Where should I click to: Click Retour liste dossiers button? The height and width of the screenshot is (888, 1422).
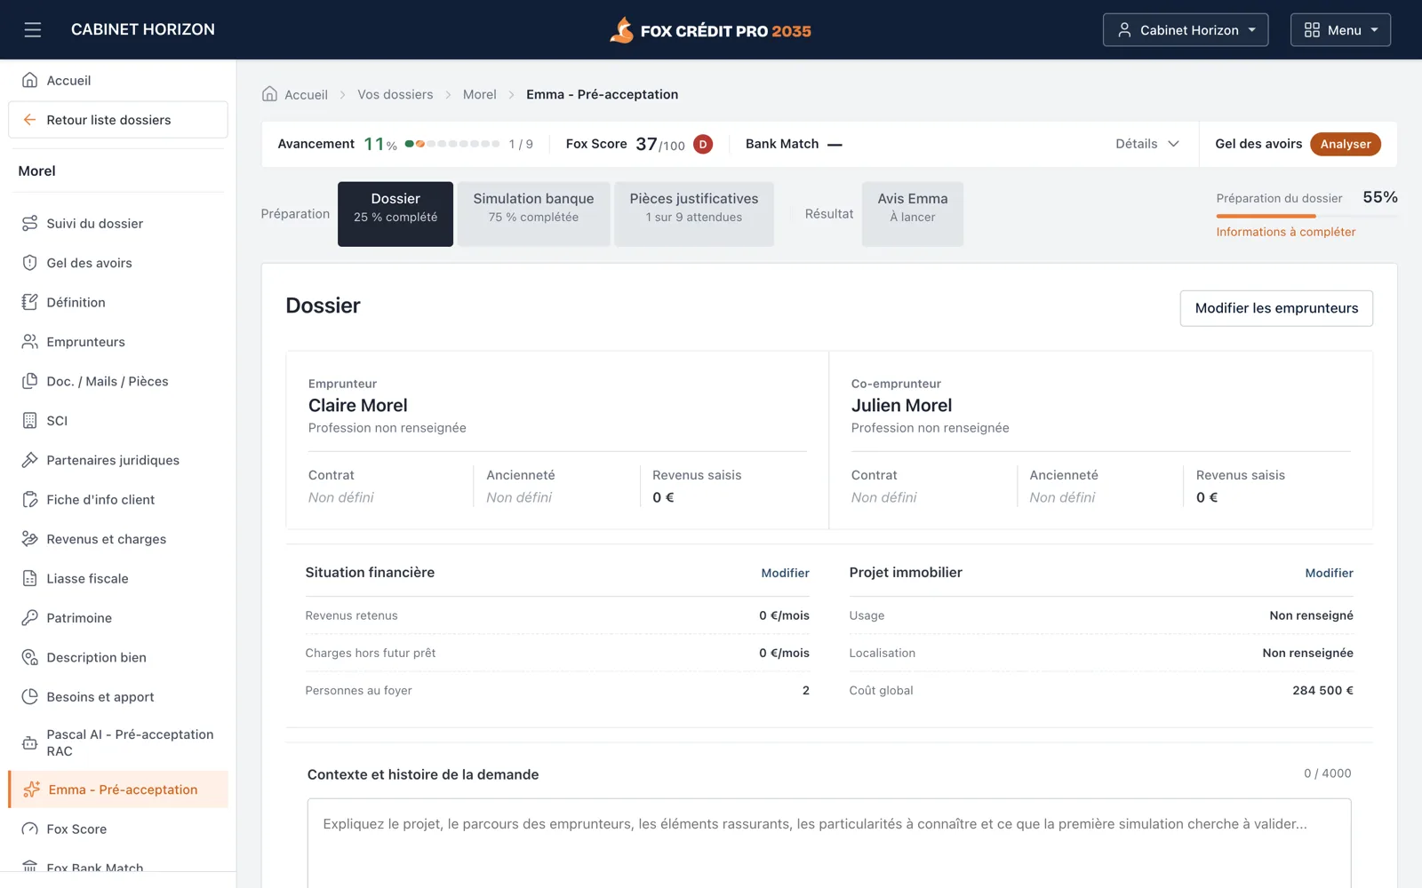pyautogui.click(x=118, y=120)
